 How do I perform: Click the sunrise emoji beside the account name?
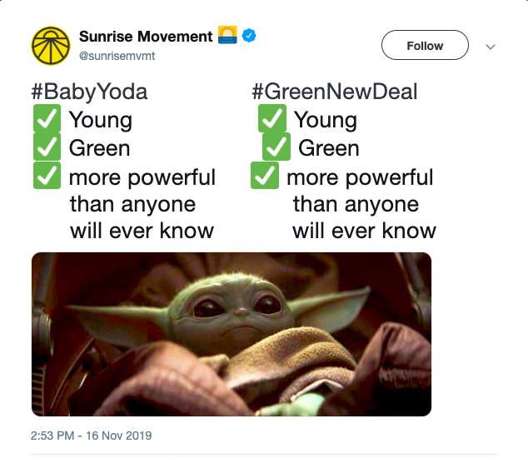(x=227, y=36)
